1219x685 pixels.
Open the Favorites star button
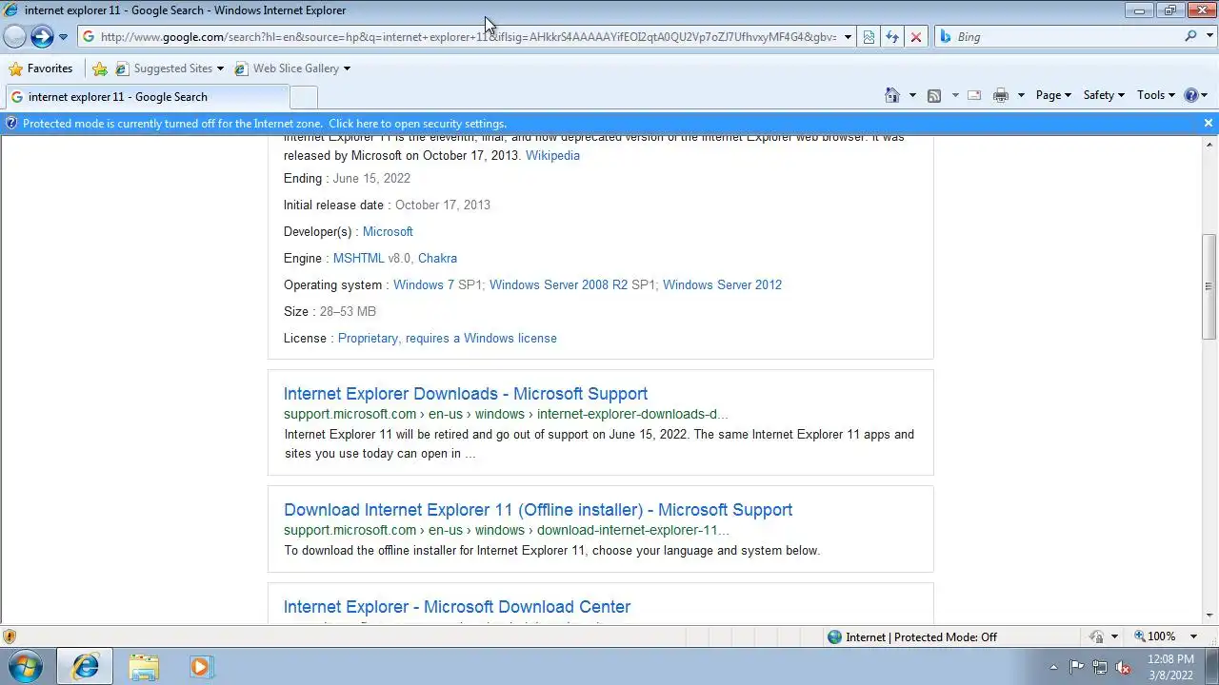point(40,68)
